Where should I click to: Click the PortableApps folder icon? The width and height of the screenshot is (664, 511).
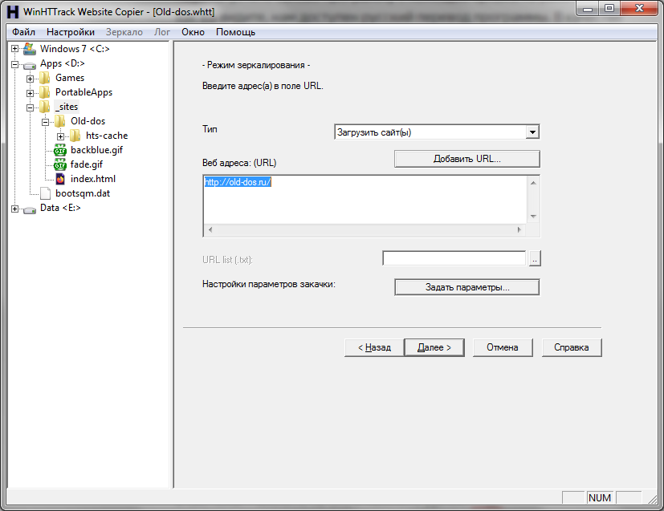click(45, 92)
